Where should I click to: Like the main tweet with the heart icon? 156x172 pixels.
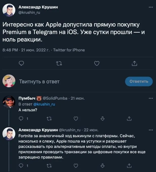(x=96, y=64)
